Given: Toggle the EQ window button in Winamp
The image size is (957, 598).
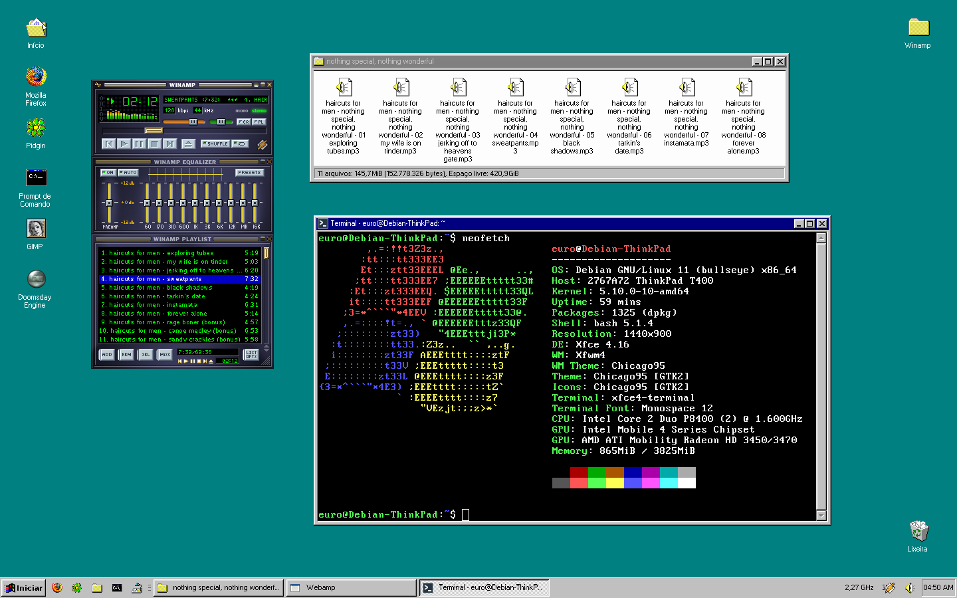Looking at the screenshot, I should (x=243, y=122).
